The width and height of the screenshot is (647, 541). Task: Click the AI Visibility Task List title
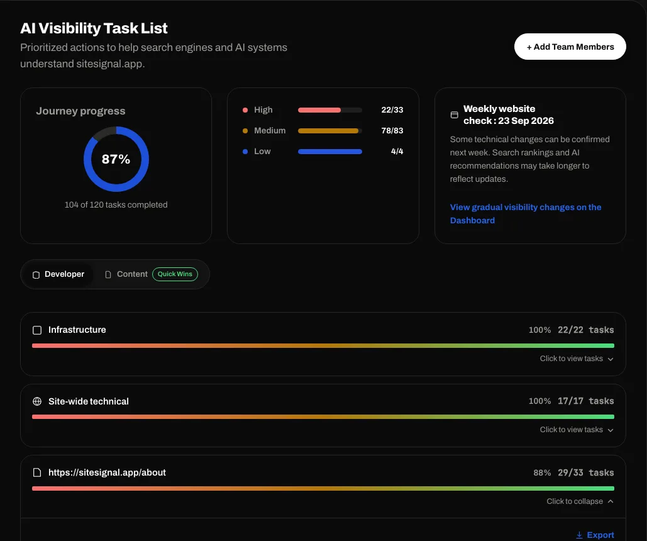click(94, 28)
